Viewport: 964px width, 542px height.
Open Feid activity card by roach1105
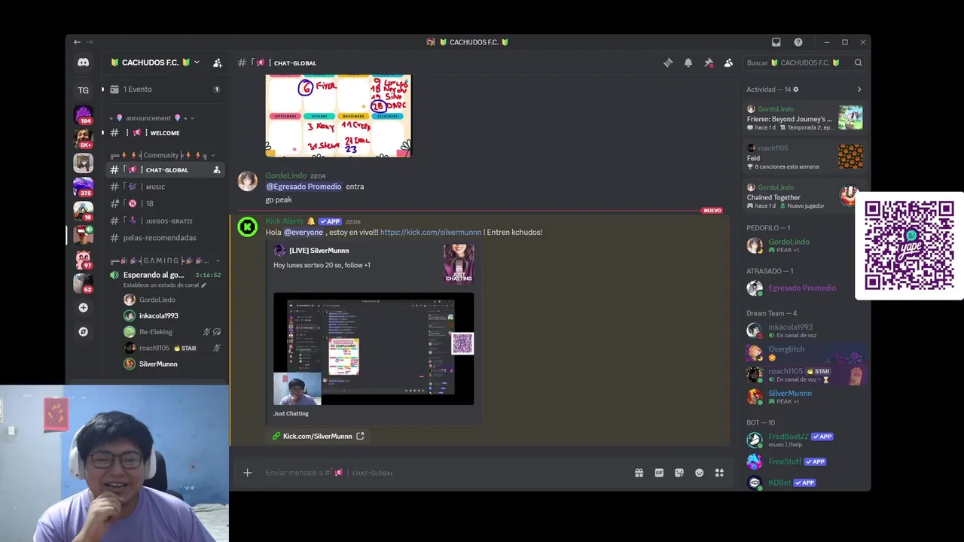coord(804,157)
